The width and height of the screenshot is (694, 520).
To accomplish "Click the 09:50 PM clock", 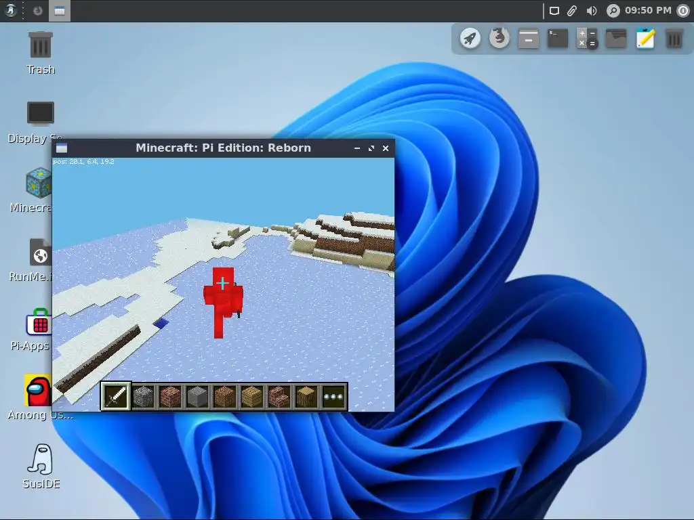I will pyautogui.click(x=648, y=10).
